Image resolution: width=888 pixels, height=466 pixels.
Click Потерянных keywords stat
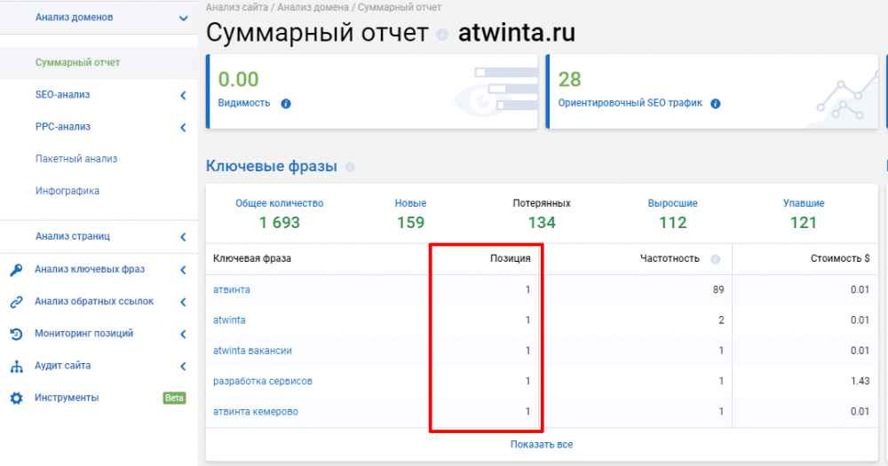point(542,203)
